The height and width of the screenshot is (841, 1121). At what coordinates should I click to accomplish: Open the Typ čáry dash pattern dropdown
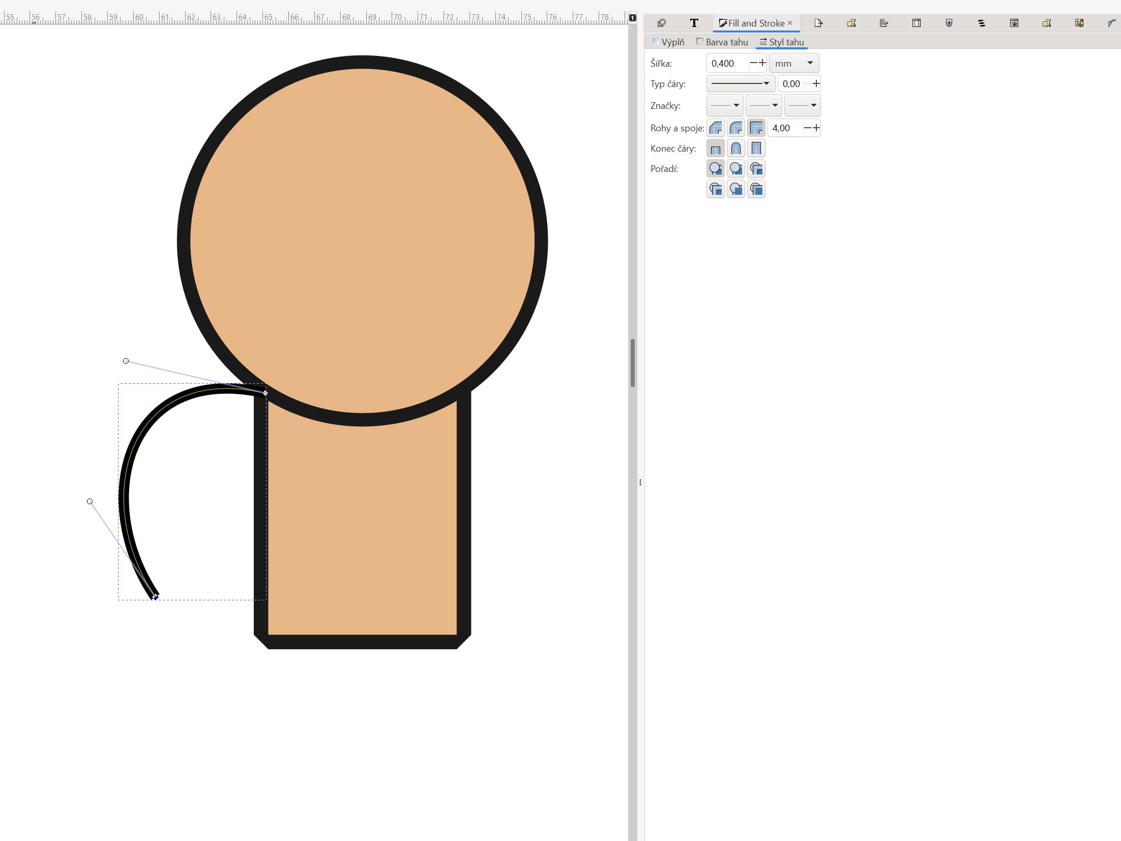click(x=741, y=83)
